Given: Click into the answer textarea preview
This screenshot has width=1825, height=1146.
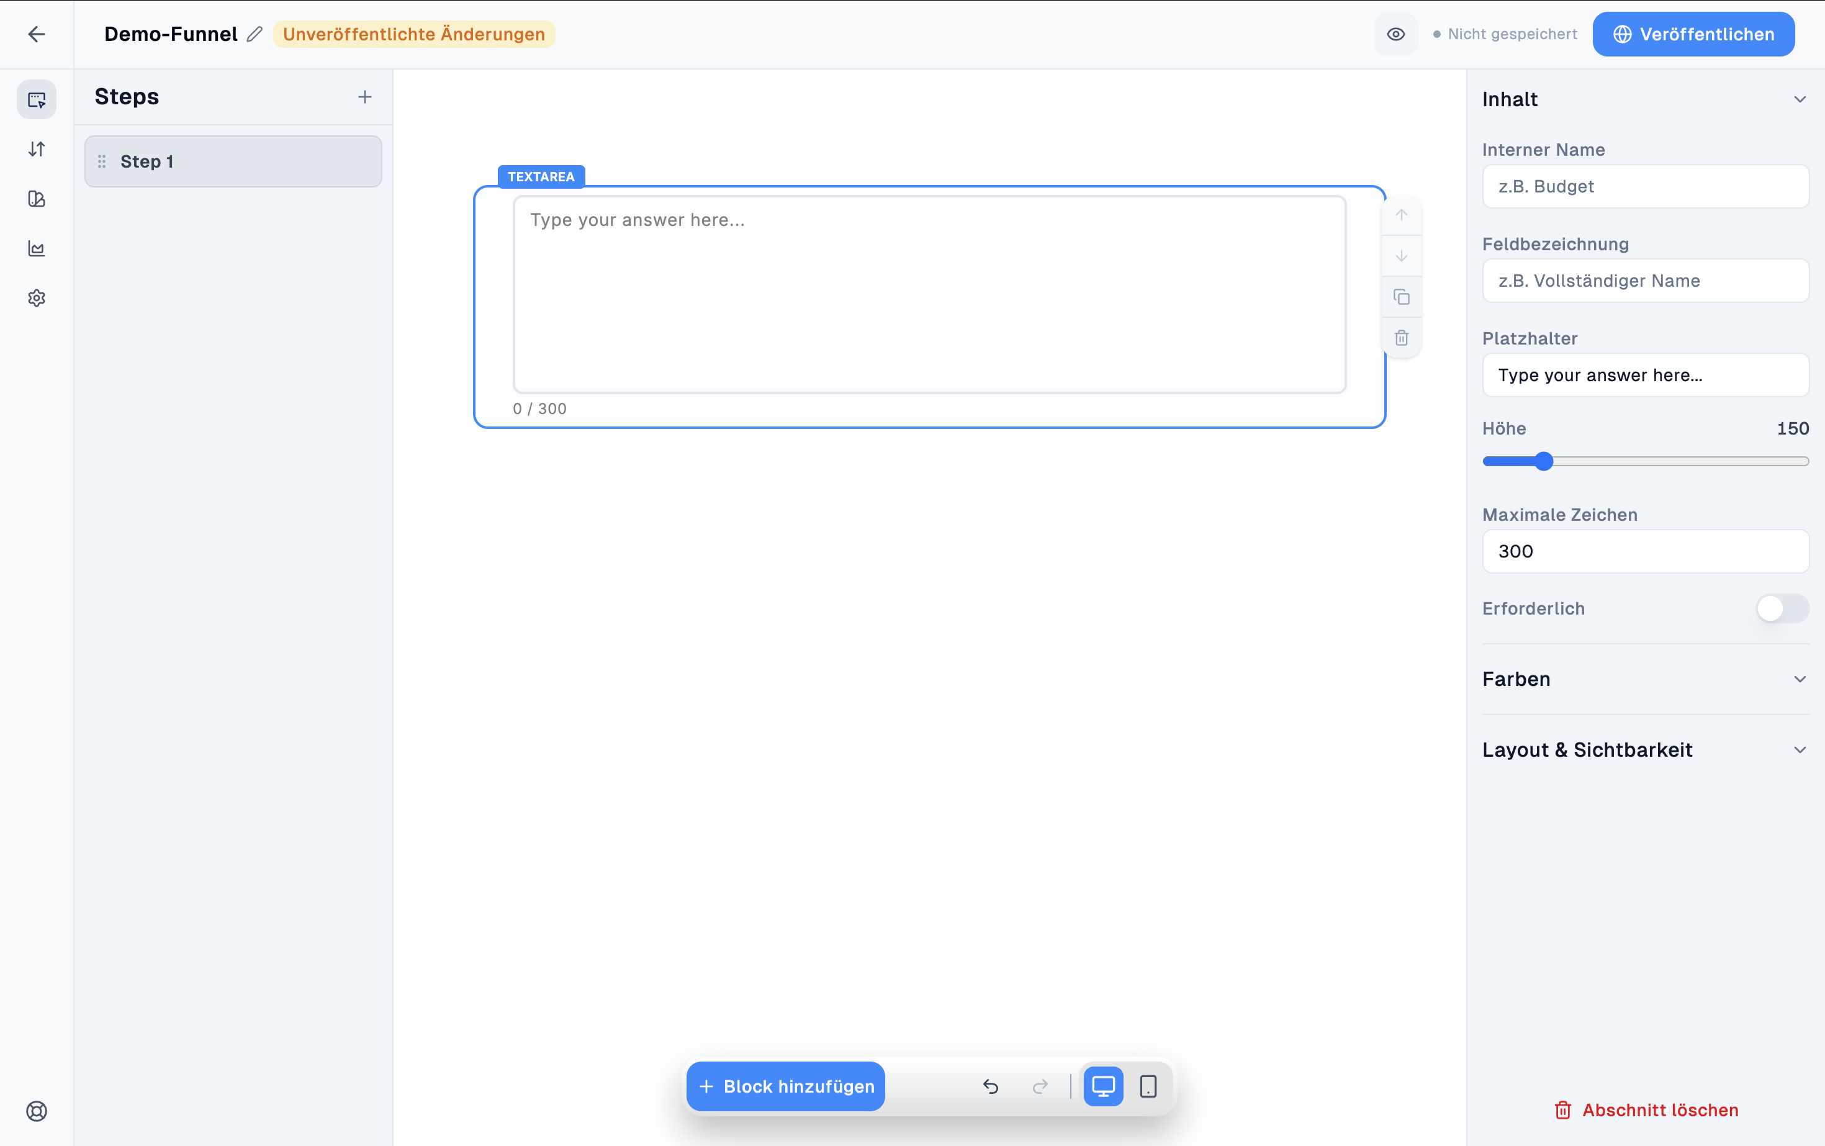Looking at the screenshot, I should [x=929, y=294].
